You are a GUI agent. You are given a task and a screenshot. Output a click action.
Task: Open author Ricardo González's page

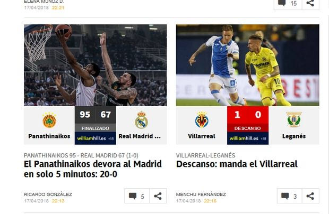(x=48, y=194)
